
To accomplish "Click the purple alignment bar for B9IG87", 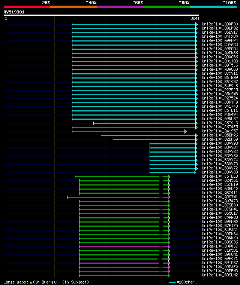I will click(x=125, y=263).
